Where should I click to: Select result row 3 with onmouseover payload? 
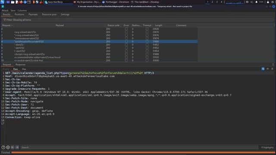pos(99,38)
